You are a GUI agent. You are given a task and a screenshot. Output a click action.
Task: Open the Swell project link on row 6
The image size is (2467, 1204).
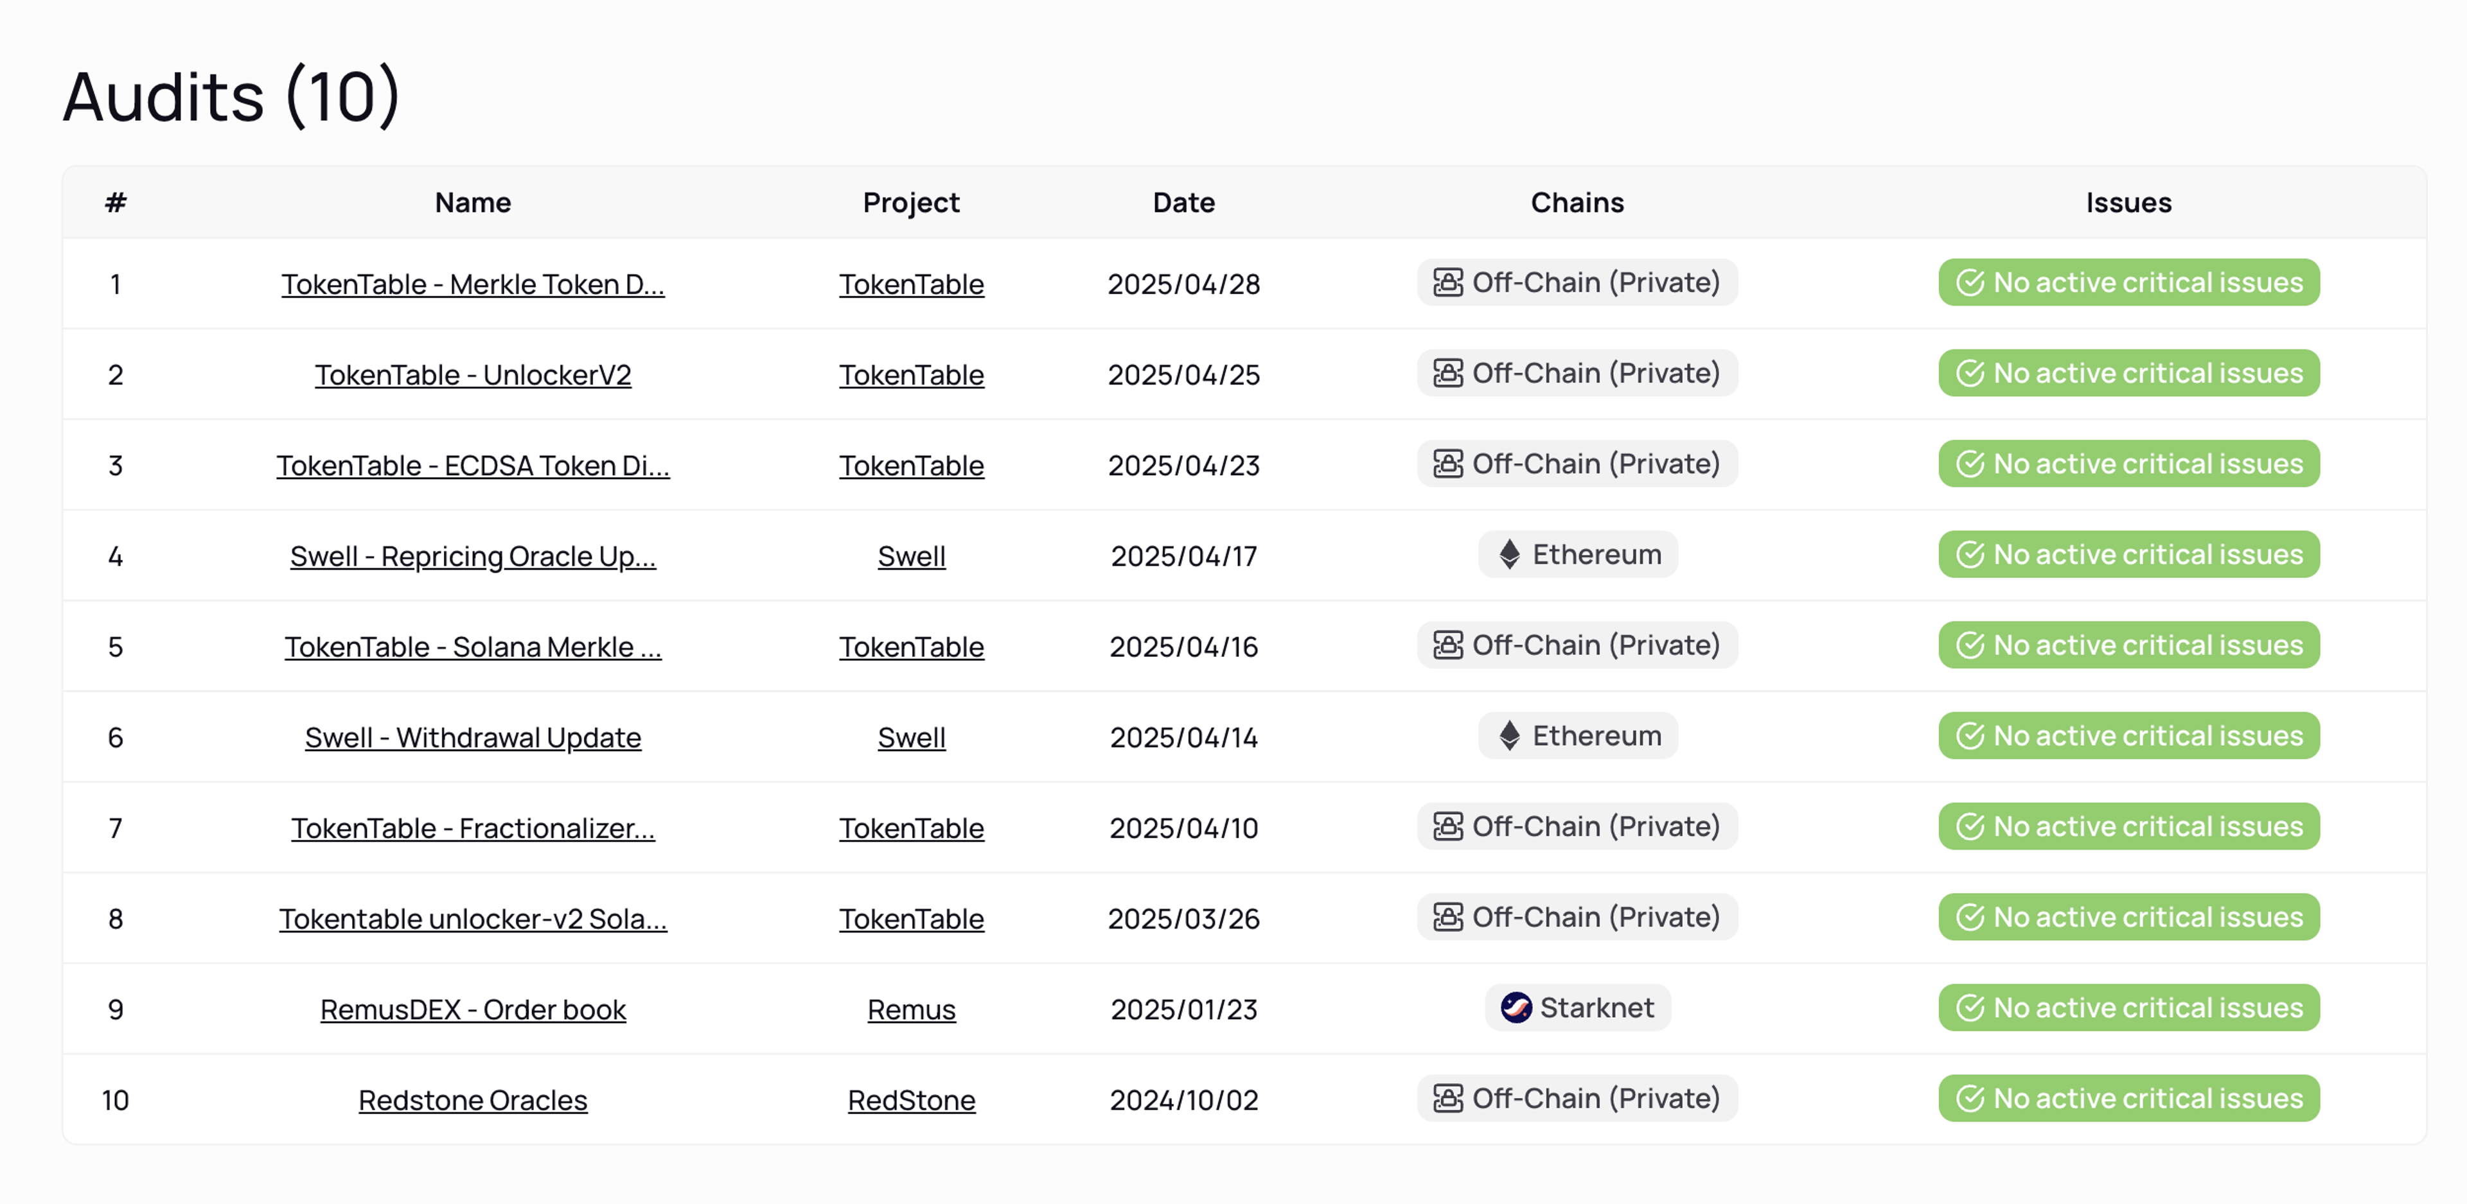(911, 737)
